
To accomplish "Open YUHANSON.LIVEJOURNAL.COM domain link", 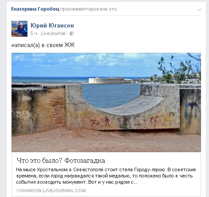I will pos(51,190).
